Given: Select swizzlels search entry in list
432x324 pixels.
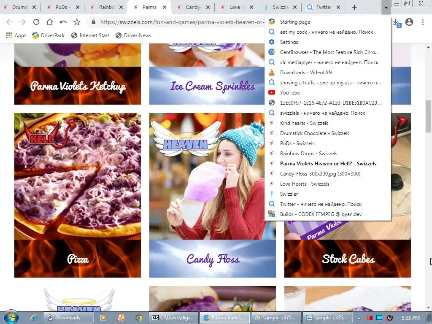Looking at the screenshot, I should (x=327, y=113).
